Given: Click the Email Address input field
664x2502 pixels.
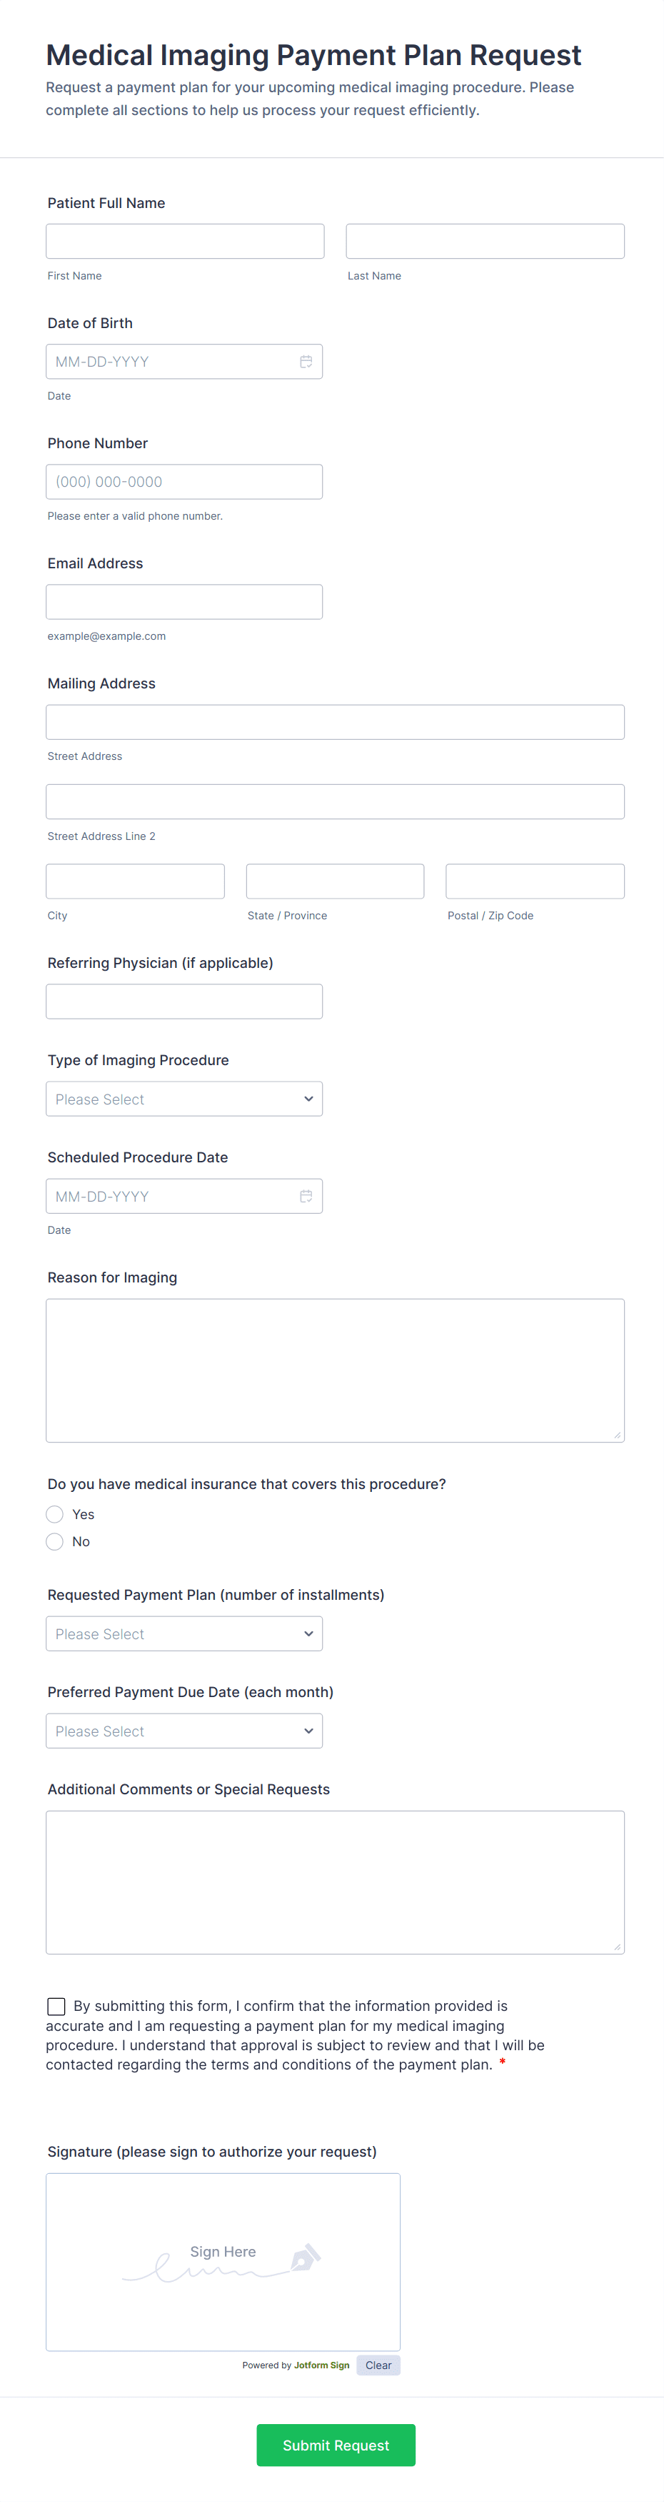Looking at the screenshot, I should 184,601.
